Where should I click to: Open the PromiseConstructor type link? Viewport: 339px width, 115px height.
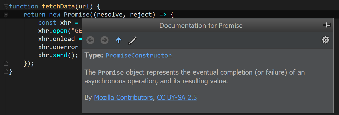point(139,56)
